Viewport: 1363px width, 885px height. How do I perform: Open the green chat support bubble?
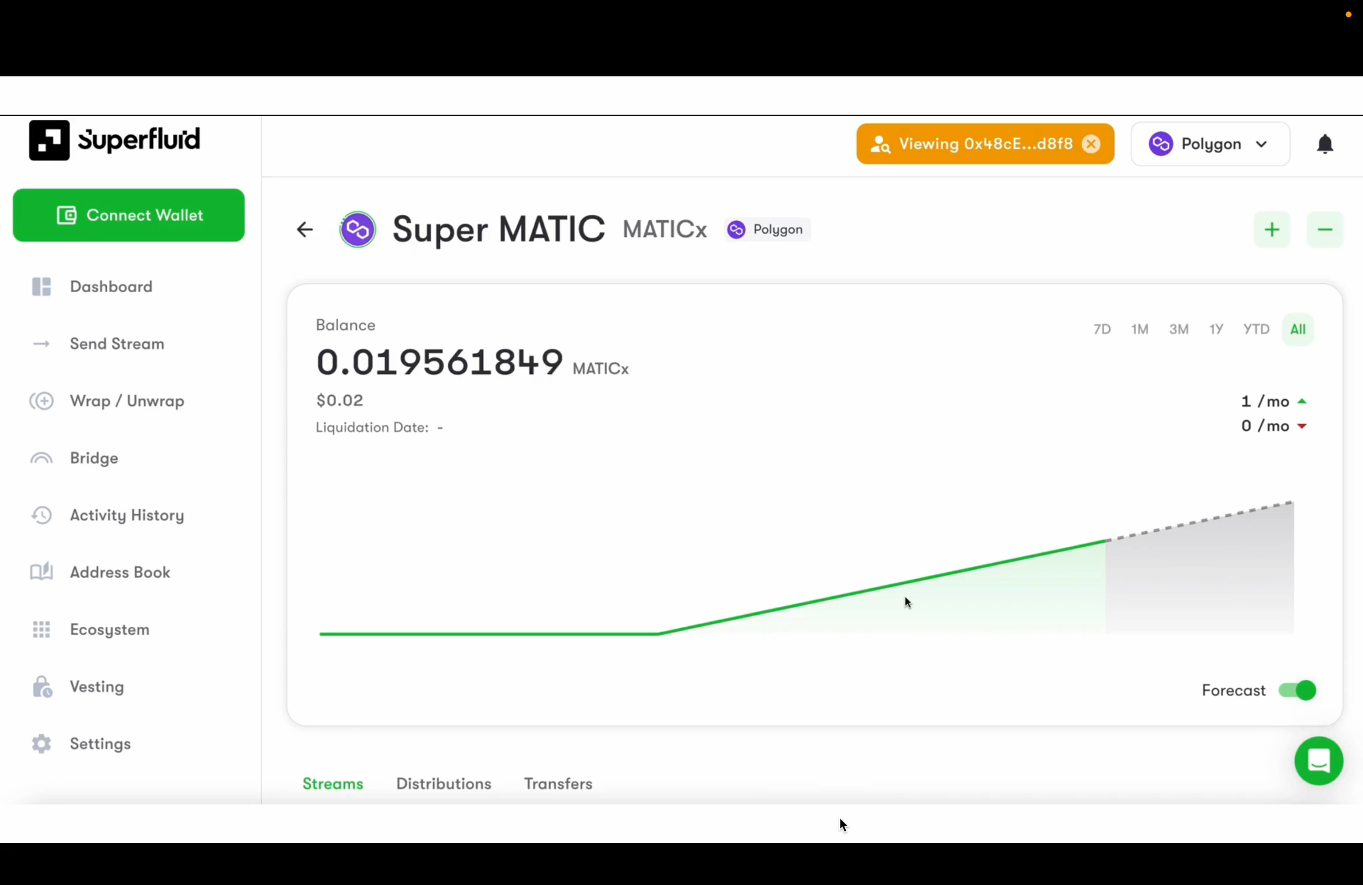(x=1318, y=761)
